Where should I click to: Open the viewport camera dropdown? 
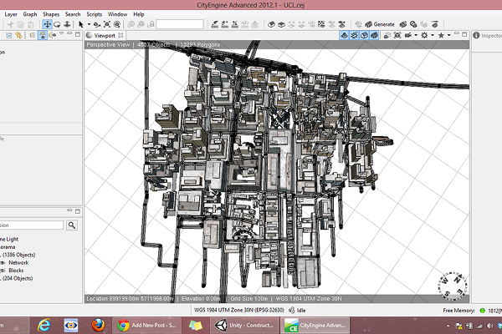[409, 36]
